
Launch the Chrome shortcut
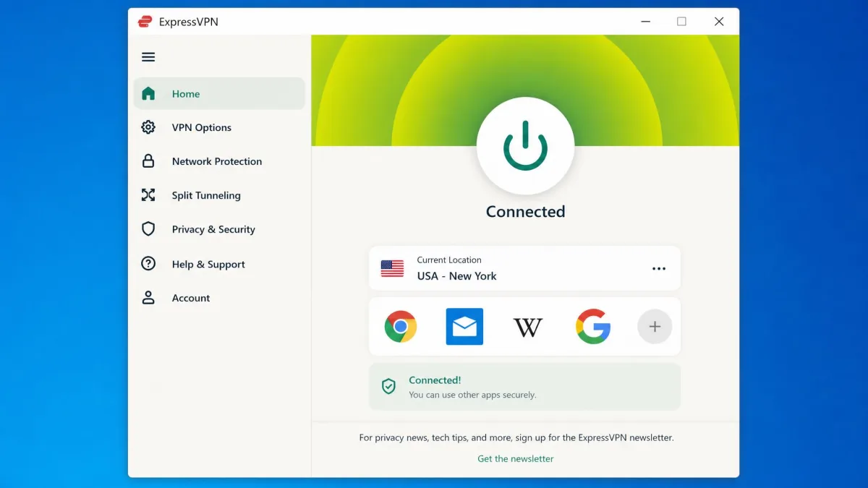401,326
